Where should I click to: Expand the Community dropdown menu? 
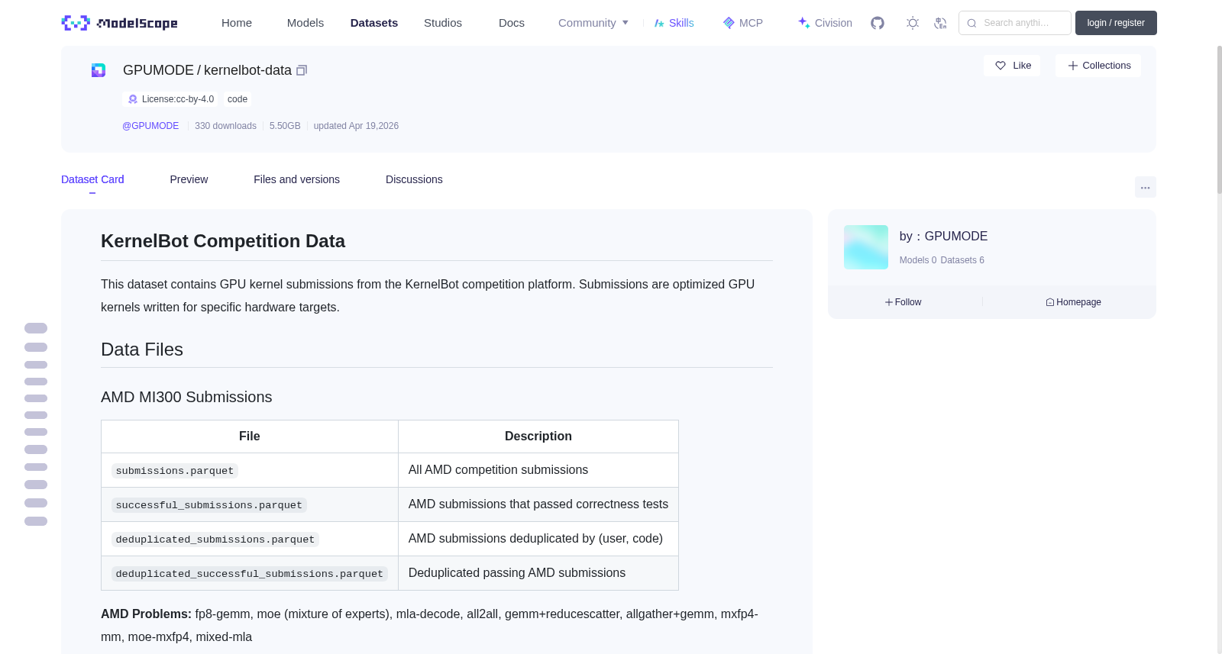(x=593, y=23)
